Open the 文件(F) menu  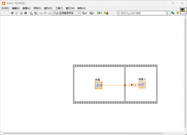[x=5, y=8]
